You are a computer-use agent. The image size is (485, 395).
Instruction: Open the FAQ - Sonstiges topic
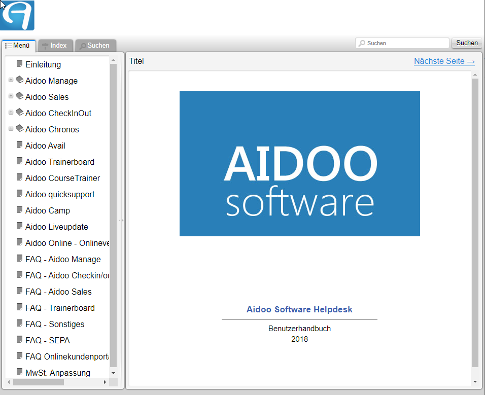pyautogui.click(x=55, y=324)
